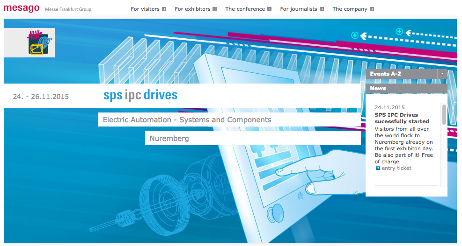Viewport: 462px width, 246px height.
Task: Open SPS IPC Drives sucessfully started headline
Action: [402, 118]
